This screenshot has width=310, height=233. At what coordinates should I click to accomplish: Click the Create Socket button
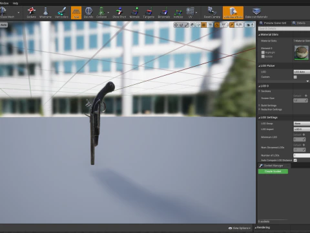pyautogui.click(x=273, y=172)
